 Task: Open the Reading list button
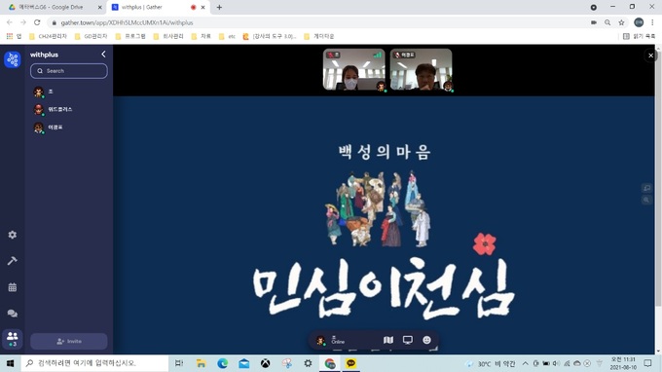click(x=640, y=36)
